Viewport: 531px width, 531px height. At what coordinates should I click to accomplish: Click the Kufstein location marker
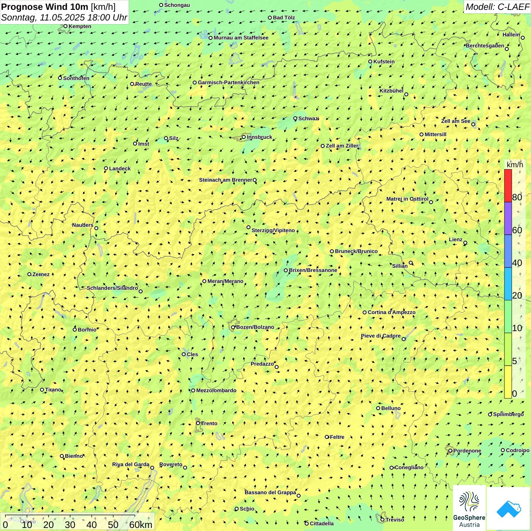point(371,61)
